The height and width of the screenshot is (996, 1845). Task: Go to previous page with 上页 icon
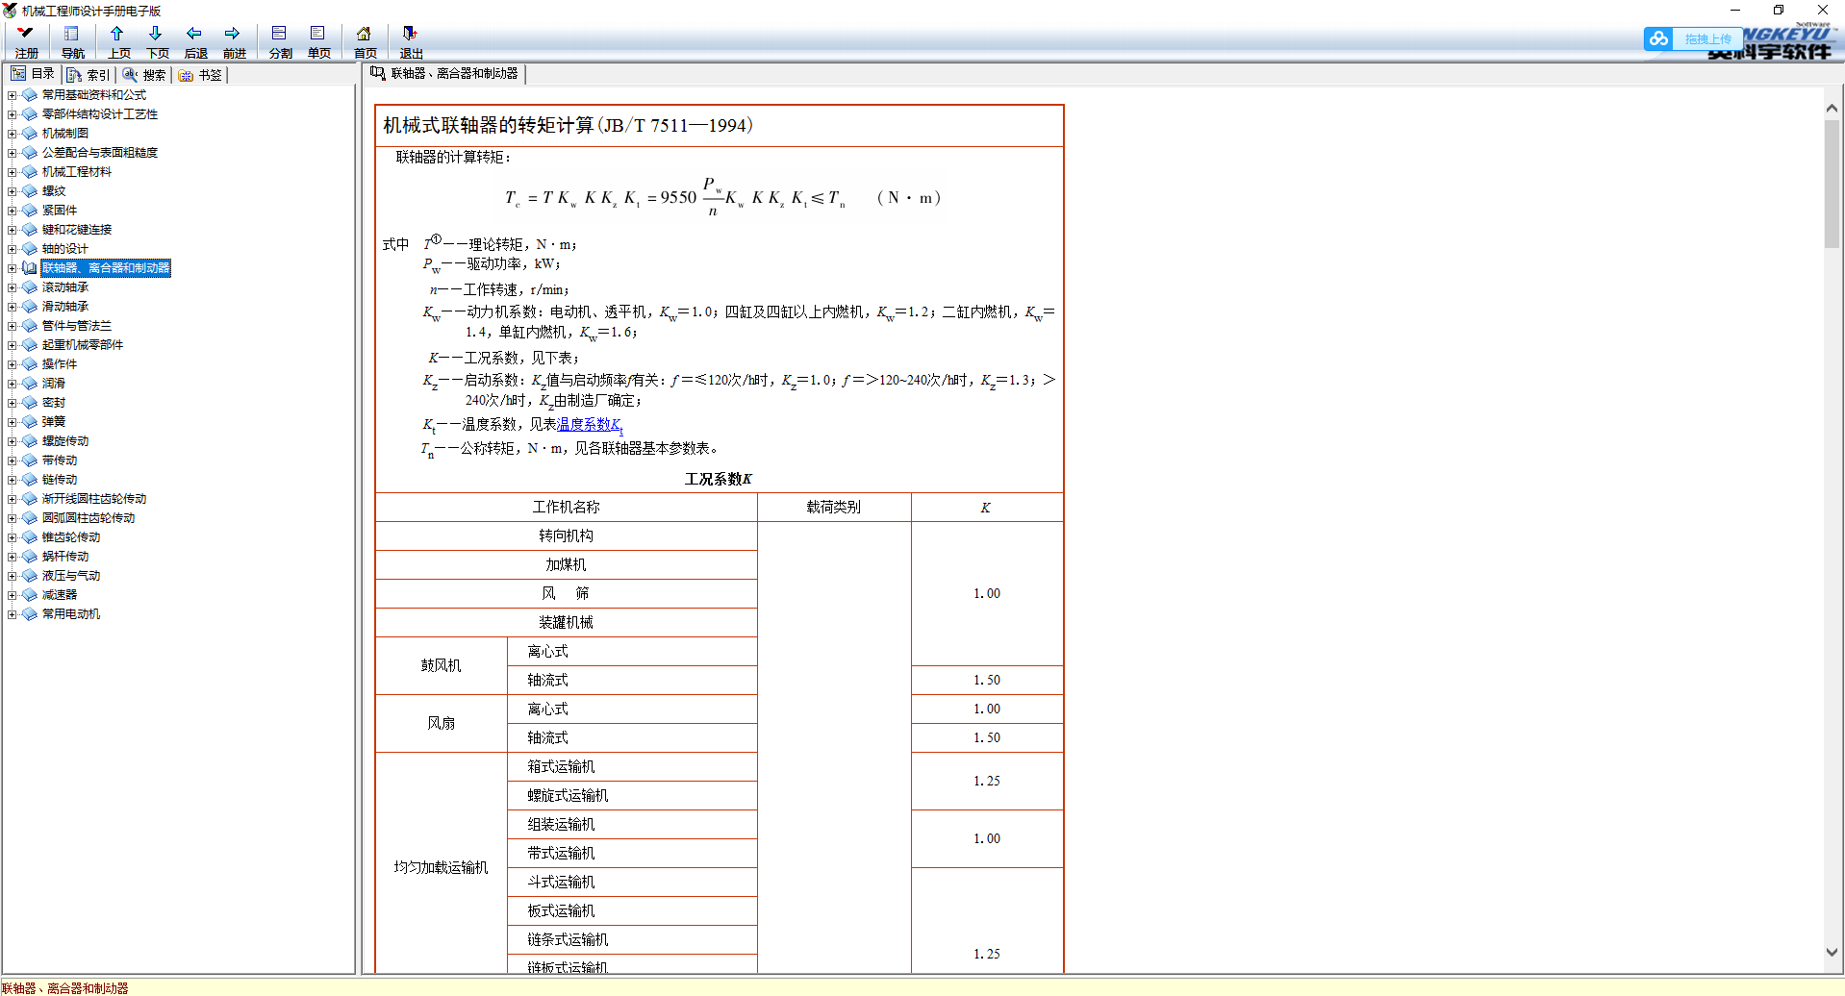point(118,41)
